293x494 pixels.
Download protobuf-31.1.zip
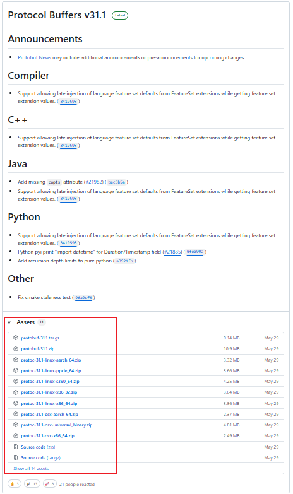tap(38, 349)
